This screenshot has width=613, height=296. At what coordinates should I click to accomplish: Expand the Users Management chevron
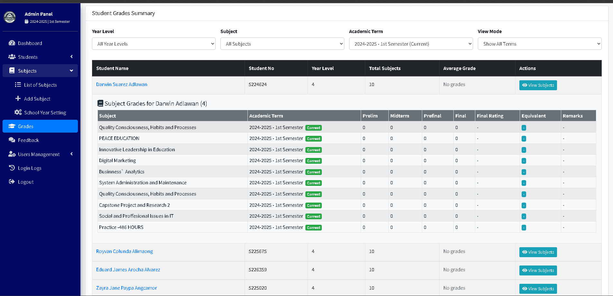tap(71, 154)
